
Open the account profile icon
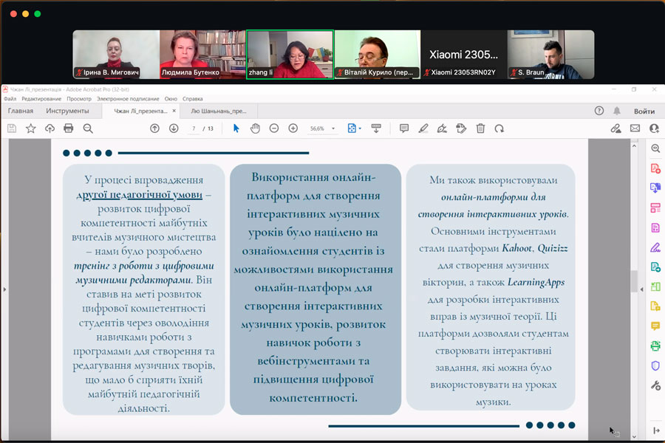coord(655,128)
